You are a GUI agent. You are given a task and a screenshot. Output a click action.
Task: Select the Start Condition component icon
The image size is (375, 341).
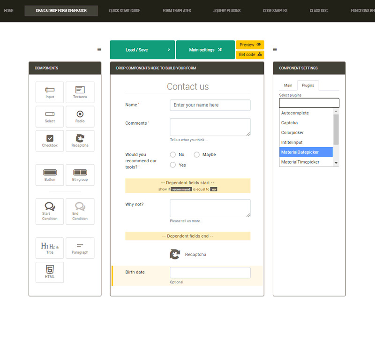click(50, 211)
